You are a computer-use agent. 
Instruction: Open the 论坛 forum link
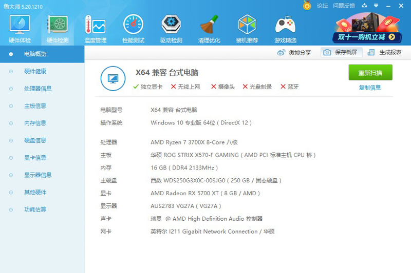point(322,6)
